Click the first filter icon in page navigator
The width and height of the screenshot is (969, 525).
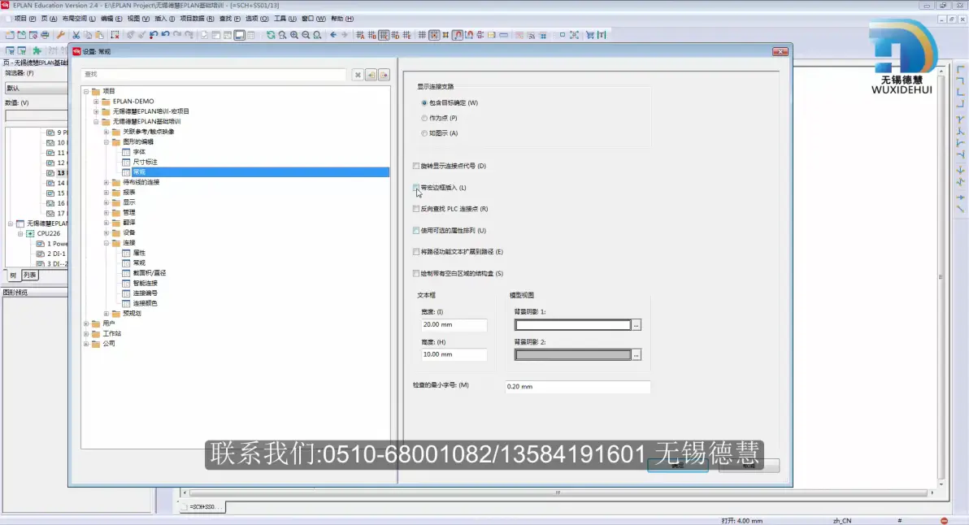point(10,50)
